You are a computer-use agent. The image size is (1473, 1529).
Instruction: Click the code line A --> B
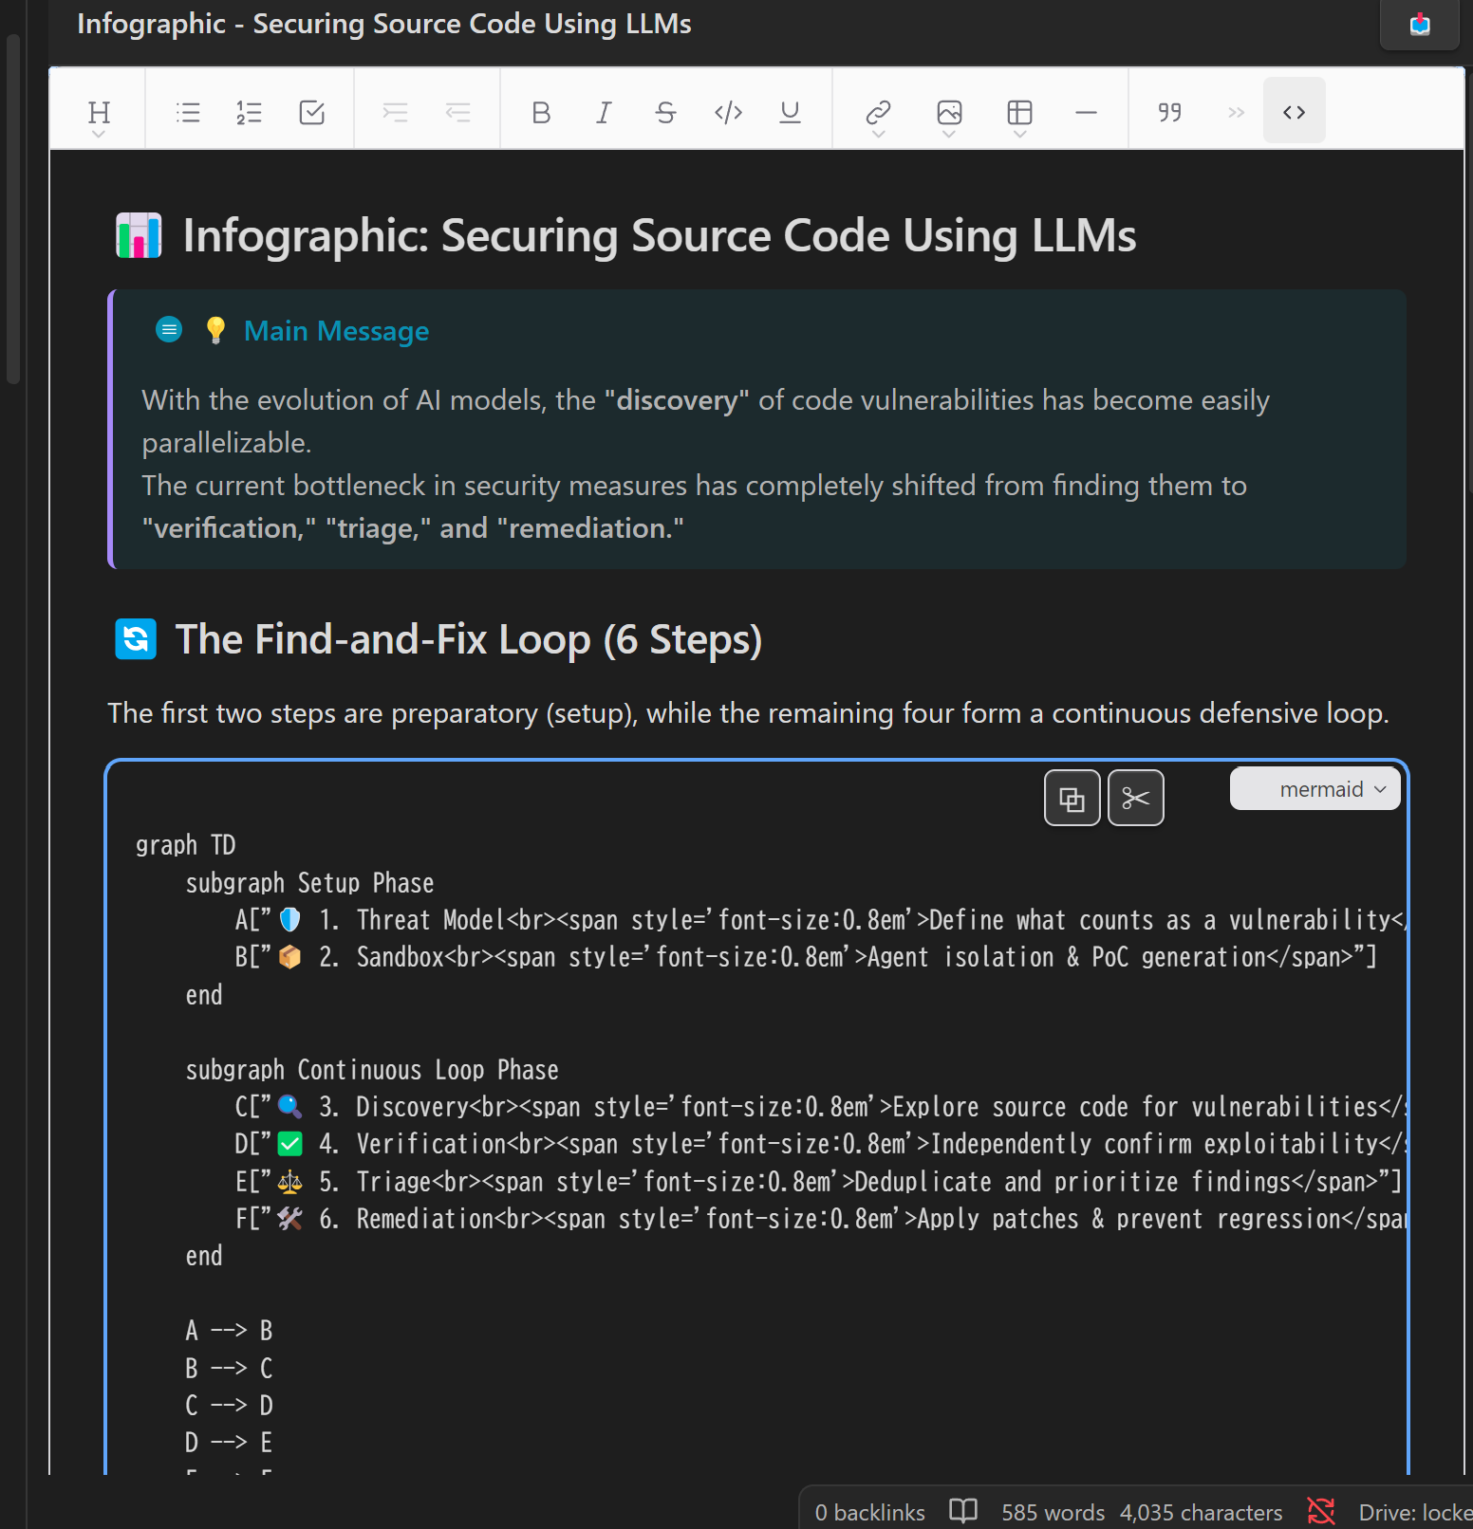pyautogui.click(x=230, y=1331)
